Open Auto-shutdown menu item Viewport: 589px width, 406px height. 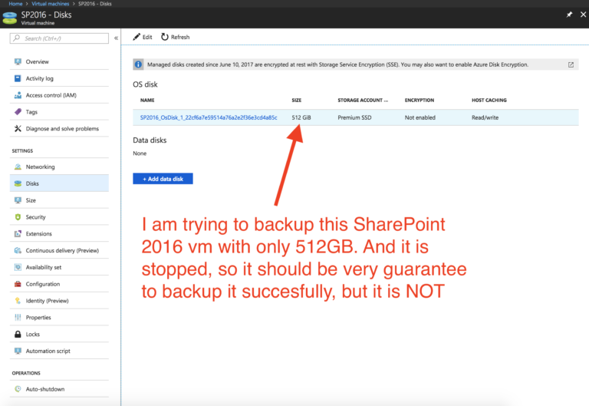59,389
